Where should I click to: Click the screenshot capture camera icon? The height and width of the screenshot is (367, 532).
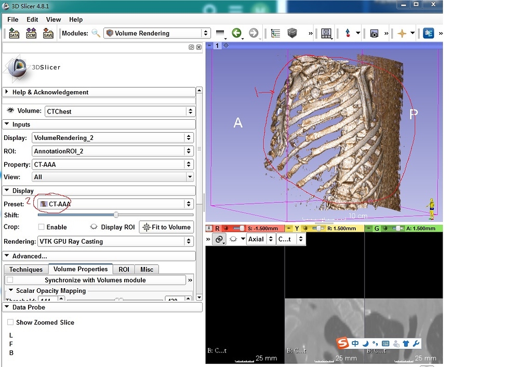tap(374, 34)
